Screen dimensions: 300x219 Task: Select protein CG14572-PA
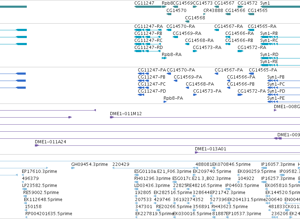[252, 91]
